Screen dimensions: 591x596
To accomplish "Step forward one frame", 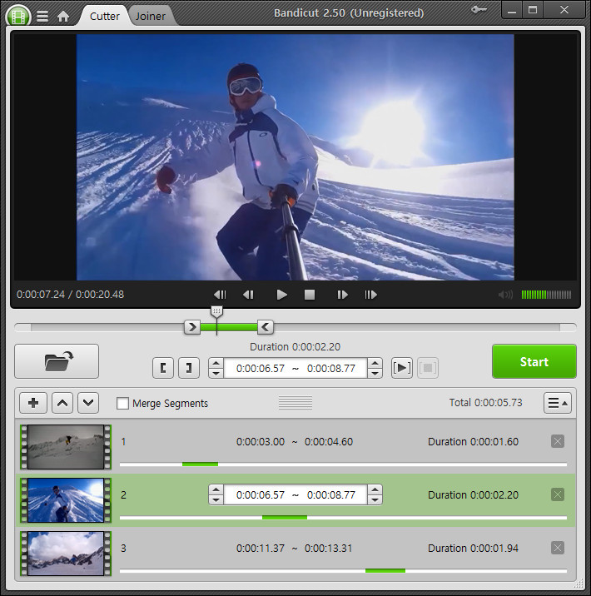I will (342, 295).
